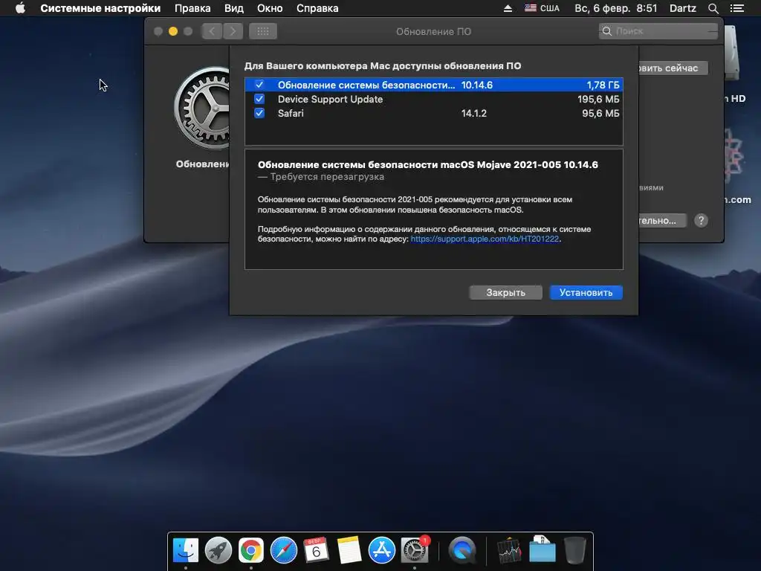Open Safari compass icon in dock
This screenshot has width=761, height=571.
click(283, 550)
